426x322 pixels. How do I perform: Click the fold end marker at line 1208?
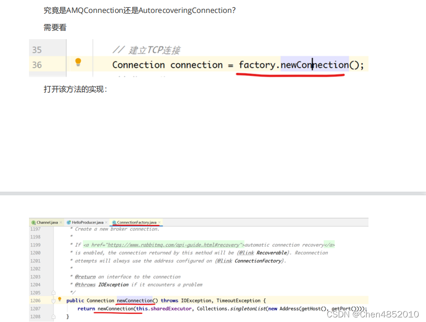coord(53,317)
